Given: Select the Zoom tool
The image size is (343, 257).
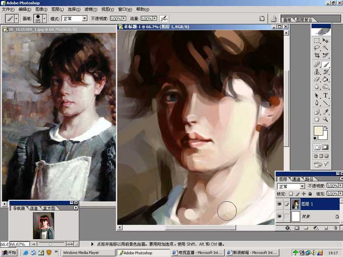Looking at the screenshot, I should (x=325, y=119).
